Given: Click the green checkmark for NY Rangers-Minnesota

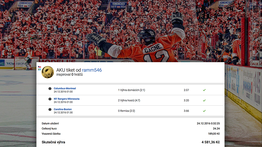Looking at the screenshot, I should point(204,101).
